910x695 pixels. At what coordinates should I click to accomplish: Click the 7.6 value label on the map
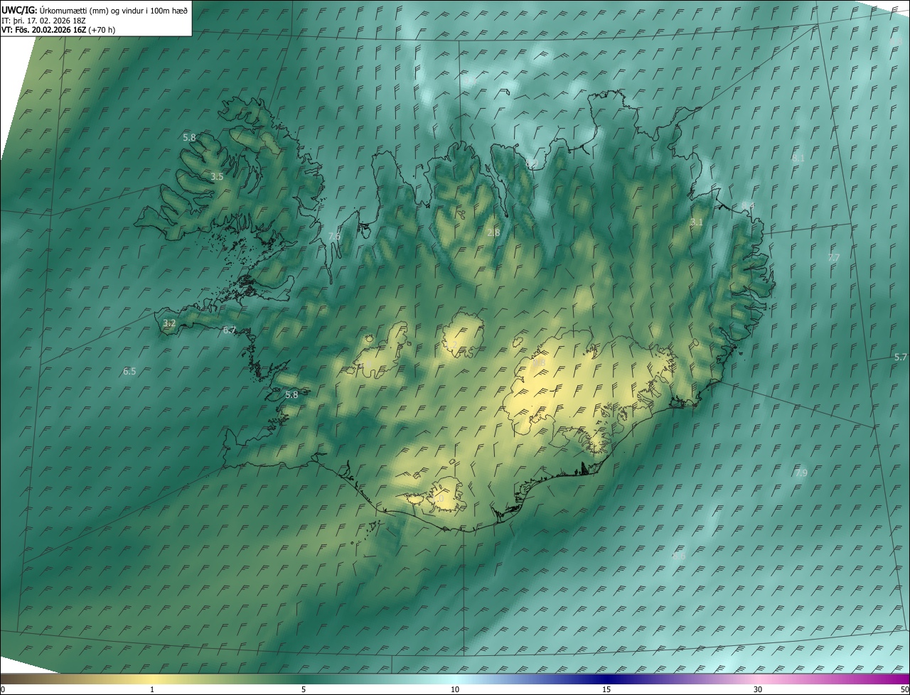click(335, 236)
